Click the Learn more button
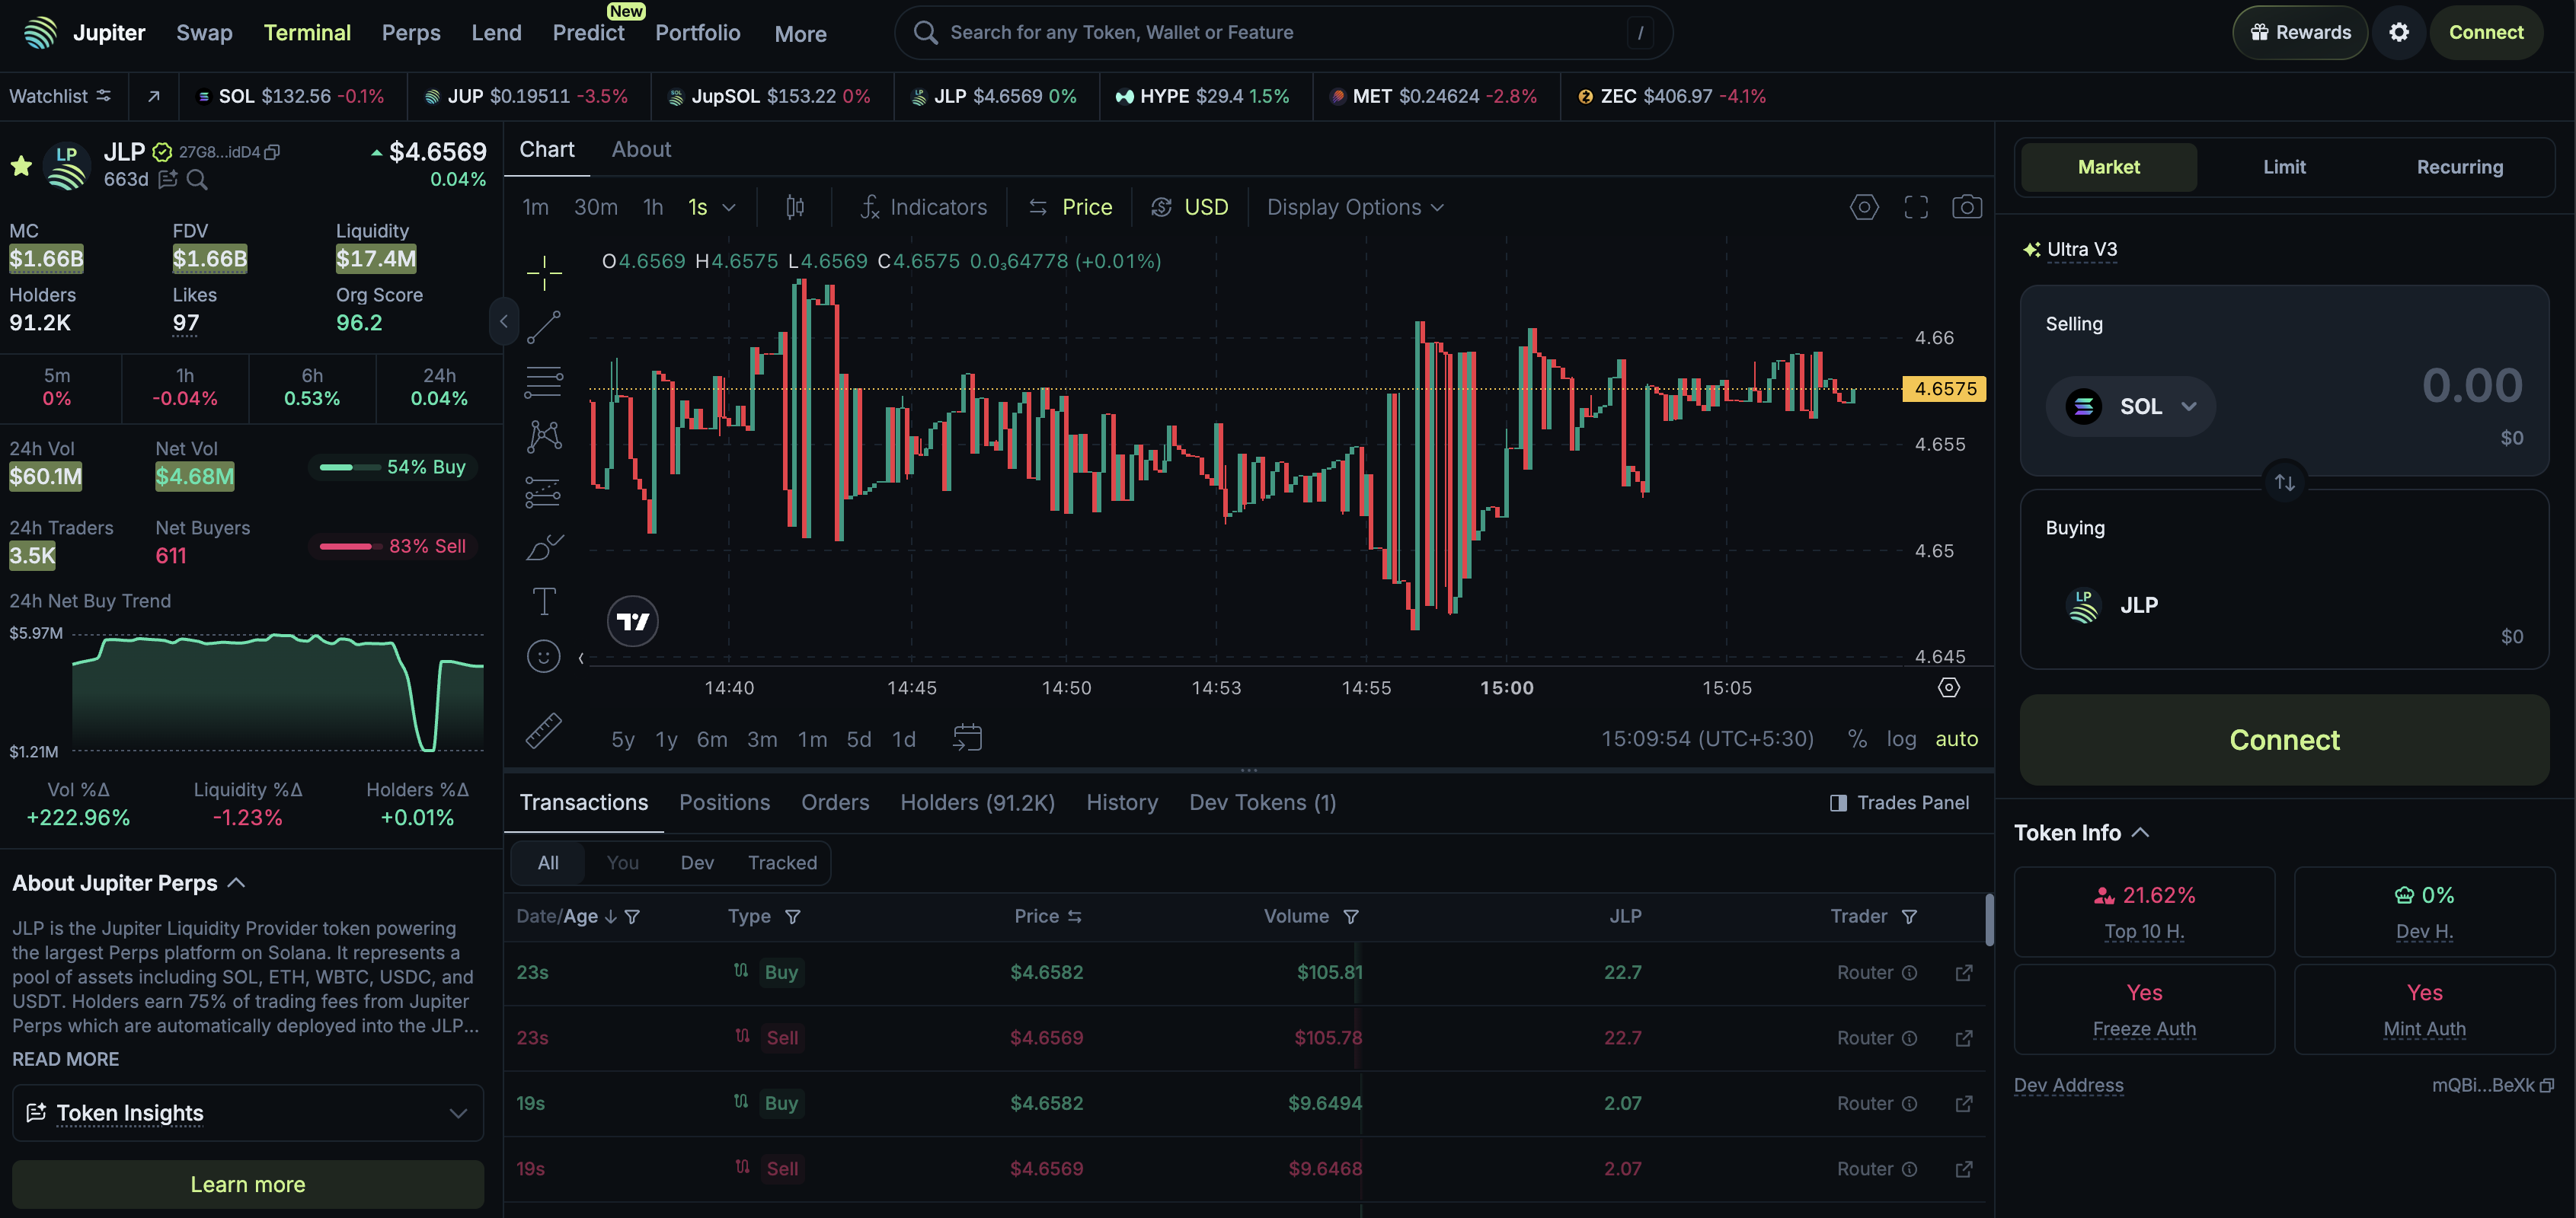 coord(247,1184)
